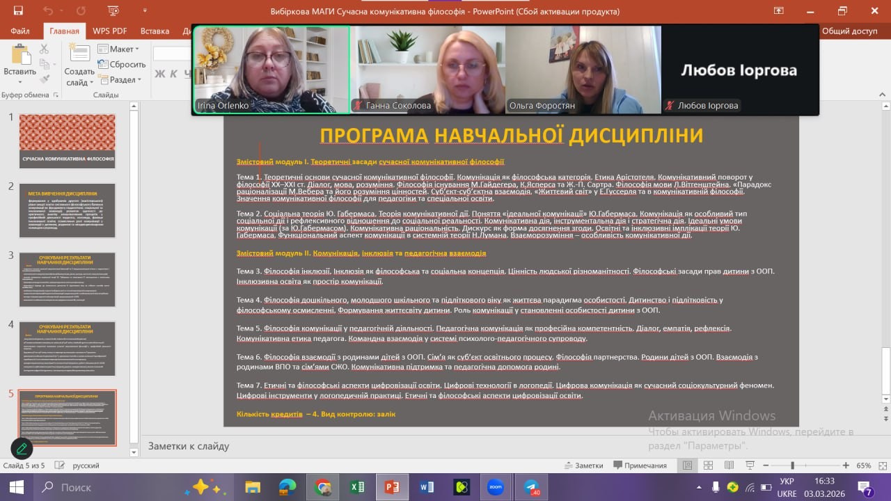Toggle Заметки notes pane in status bar
The image size is (891, 501).
[583, 466]
